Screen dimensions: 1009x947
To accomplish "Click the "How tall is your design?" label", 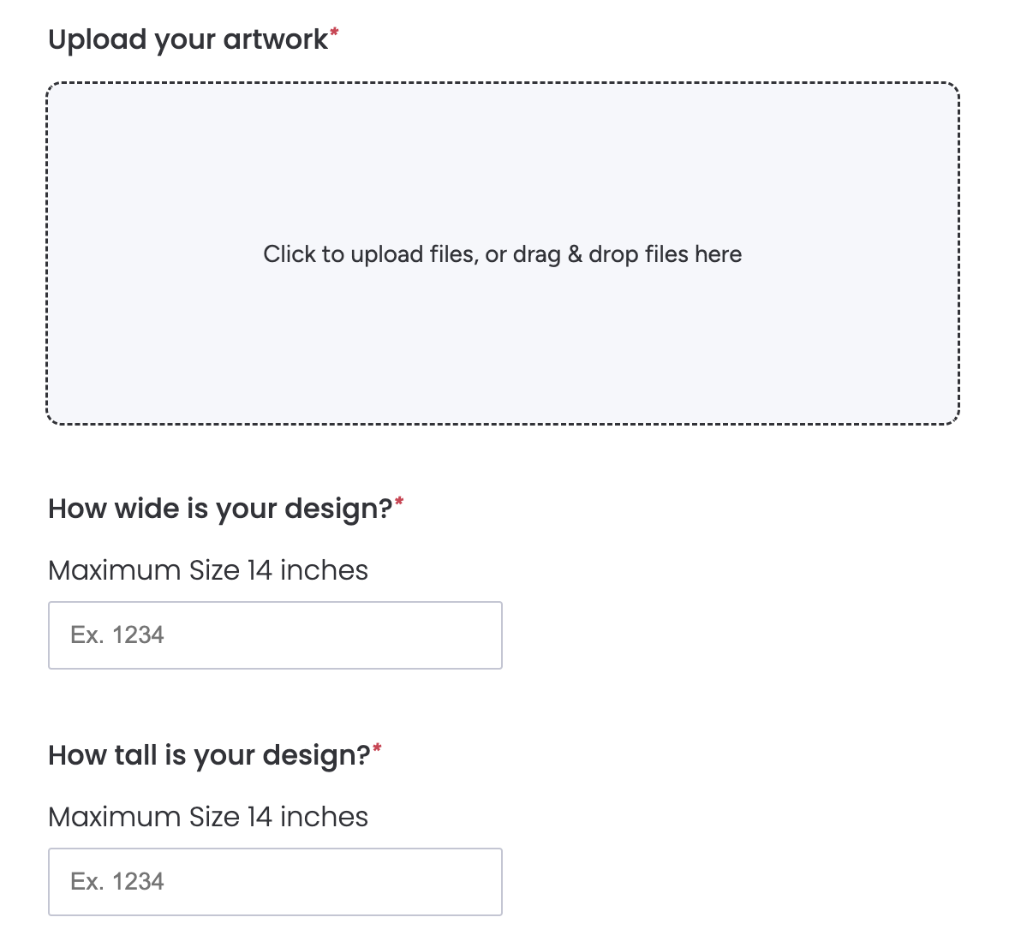I will coord(209,755).
